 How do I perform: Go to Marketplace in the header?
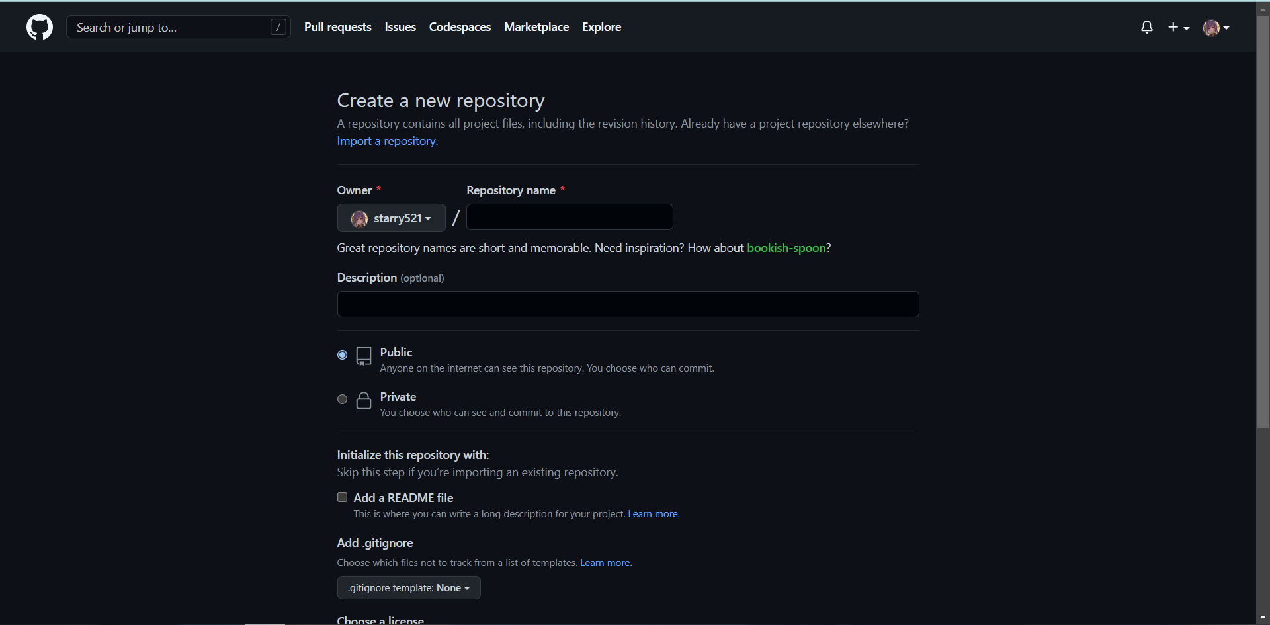coord(536,27)
